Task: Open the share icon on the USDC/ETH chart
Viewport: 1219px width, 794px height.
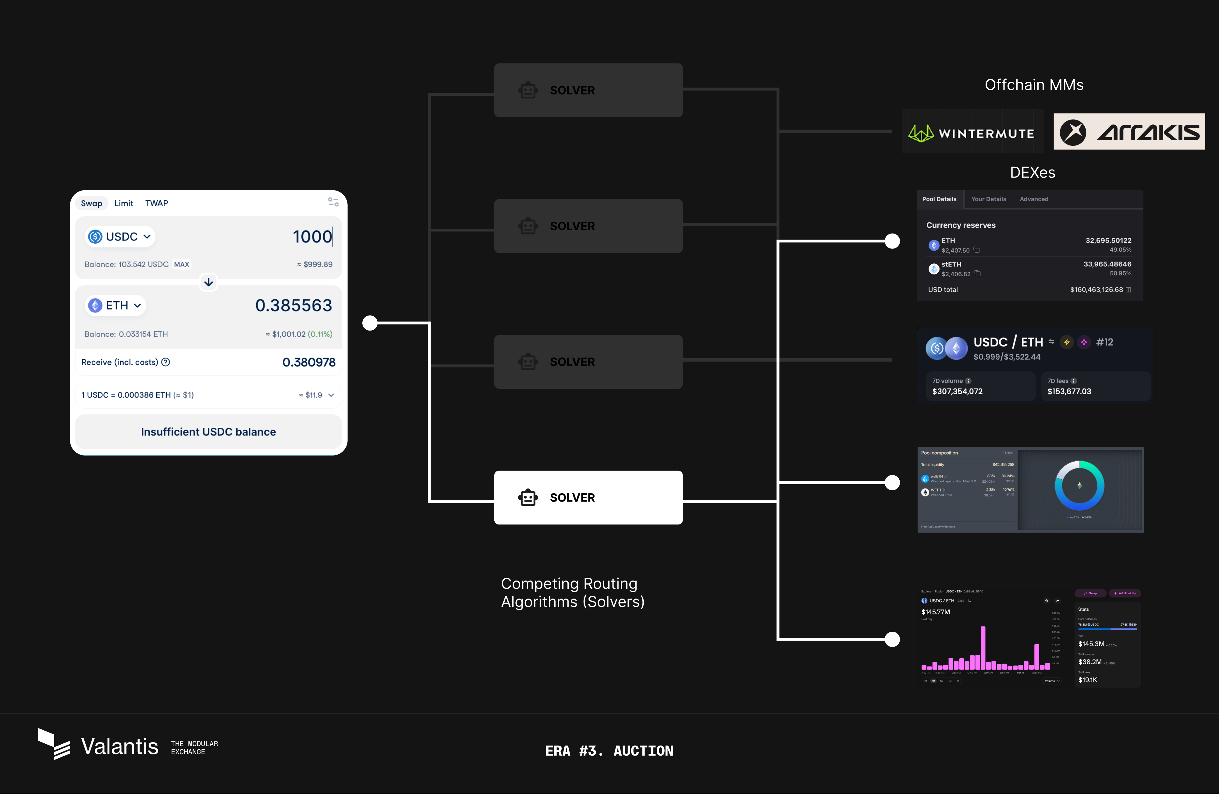Action: tap(1058, 601)
